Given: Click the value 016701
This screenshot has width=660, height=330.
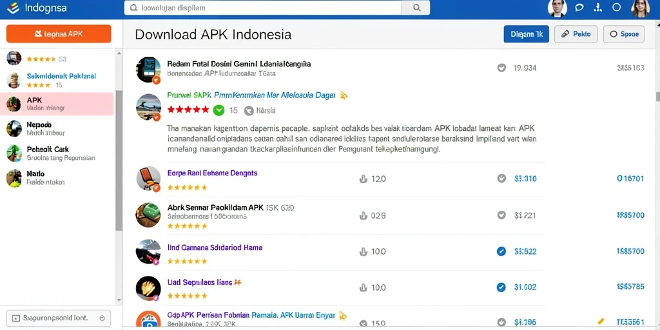Looking at the screenshot, I should 630,179.
